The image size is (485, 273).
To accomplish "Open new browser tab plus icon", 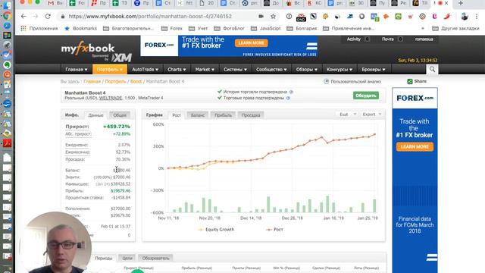I will [461, 3].
